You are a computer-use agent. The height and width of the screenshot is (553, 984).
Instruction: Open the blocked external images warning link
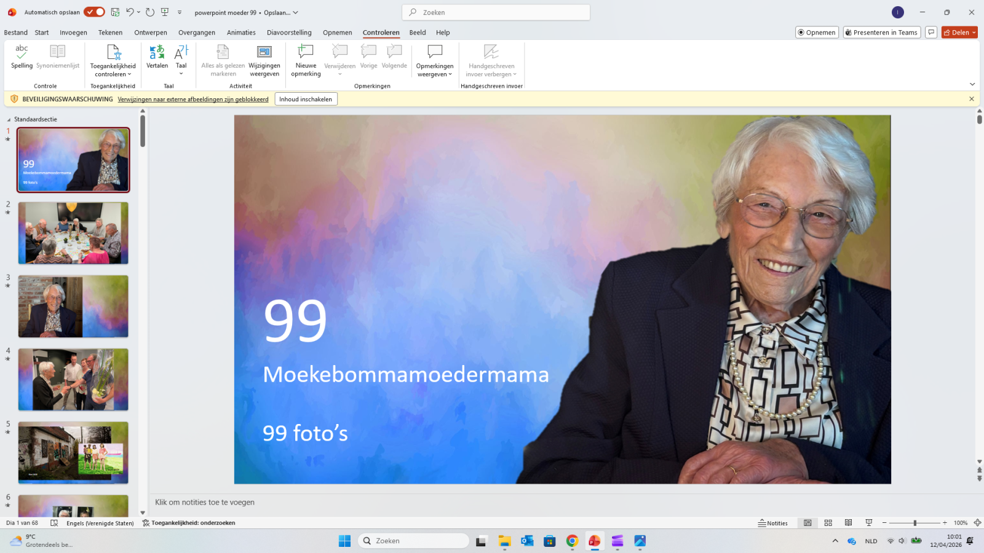click(193, 99)
